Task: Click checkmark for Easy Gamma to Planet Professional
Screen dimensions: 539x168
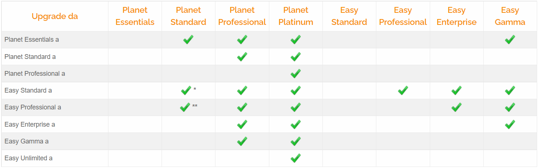Action: click(242, 141)
